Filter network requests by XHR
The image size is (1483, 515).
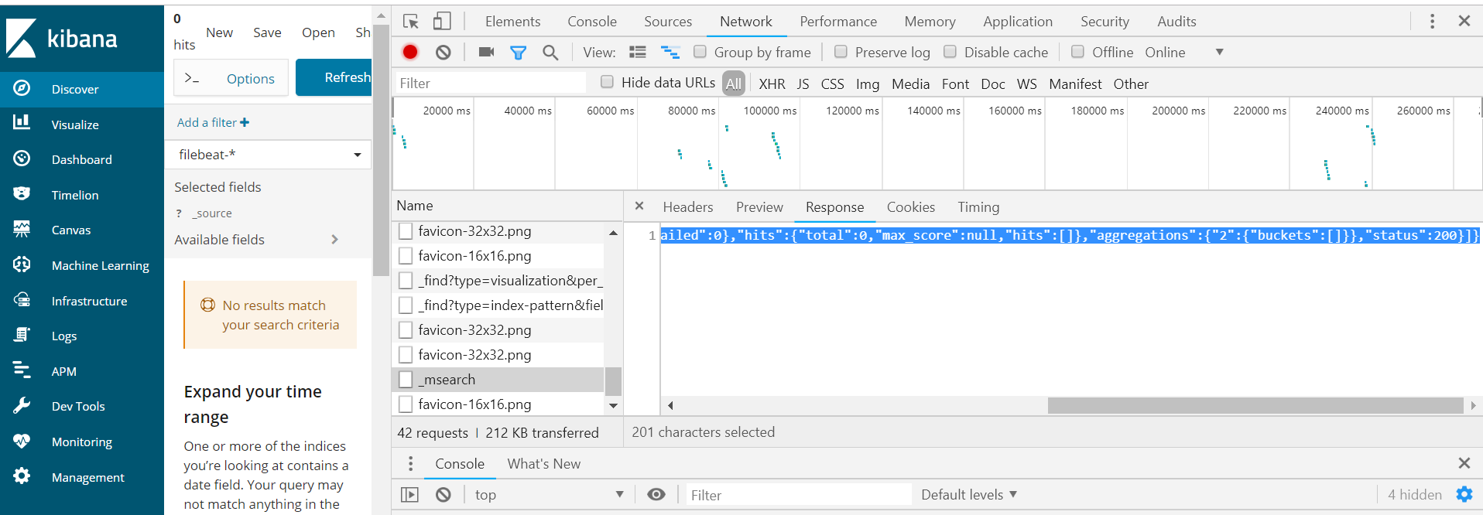click(x=772, y=84)
